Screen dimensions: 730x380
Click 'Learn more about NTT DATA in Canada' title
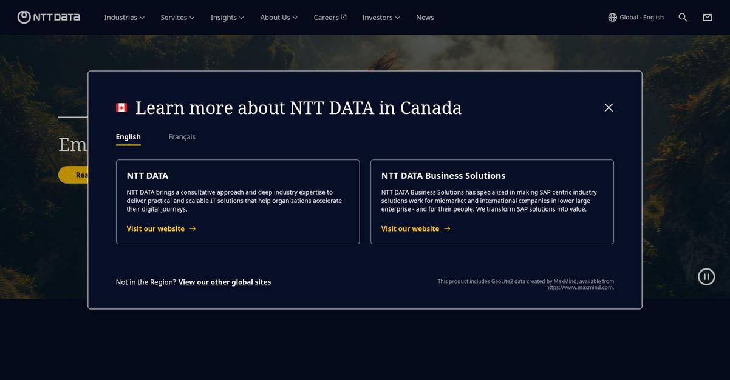298,107
